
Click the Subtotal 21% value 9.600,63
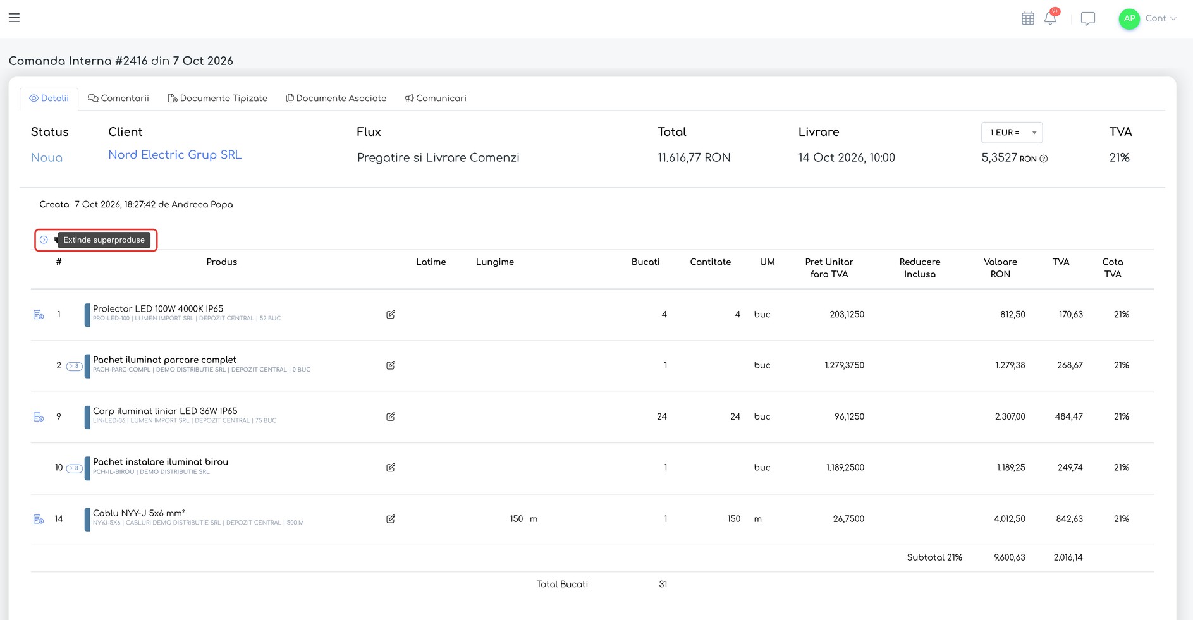[x=1010, y=557]
